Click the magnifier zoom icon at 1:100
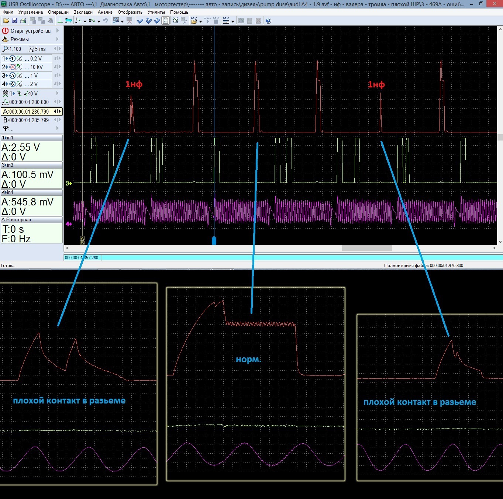The width and height of the screenshot is (503, 499). click(5, 49)
